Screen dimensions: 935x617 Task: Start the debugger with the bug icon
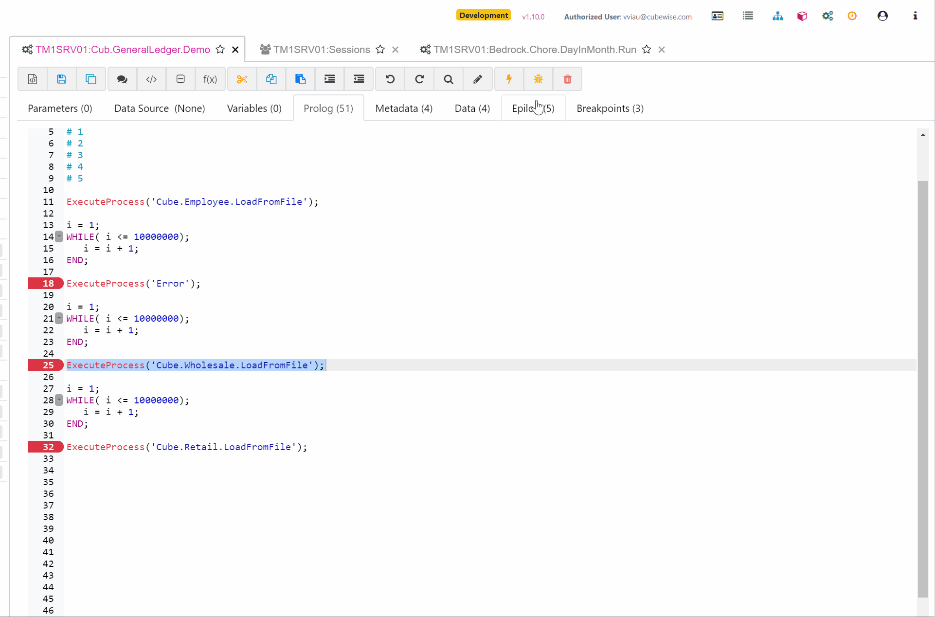[538, 79]
